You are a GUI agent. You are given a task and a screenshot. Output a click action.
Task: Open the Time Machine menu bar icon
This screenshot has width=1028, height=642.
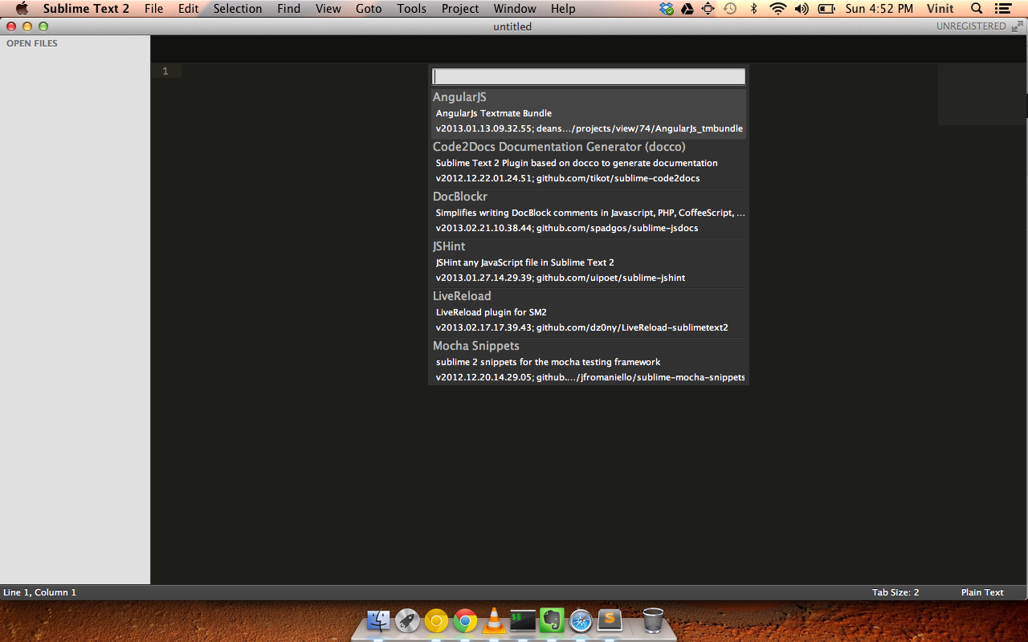[730, 9]
